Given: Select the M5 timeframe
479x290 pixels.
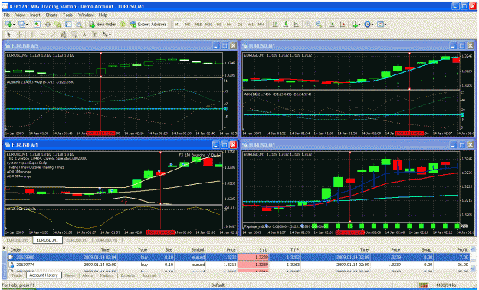Looking at the screenshot, I should 188,25.
